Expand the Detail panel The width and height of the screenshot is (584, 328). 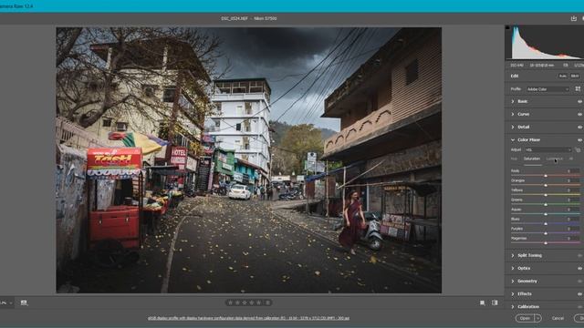click(513, 127)
